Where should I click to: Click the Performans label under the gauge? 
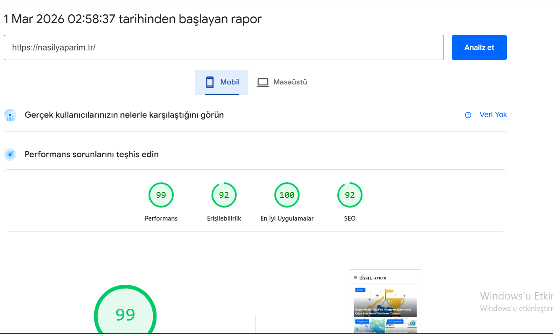[x=161, y=218]
